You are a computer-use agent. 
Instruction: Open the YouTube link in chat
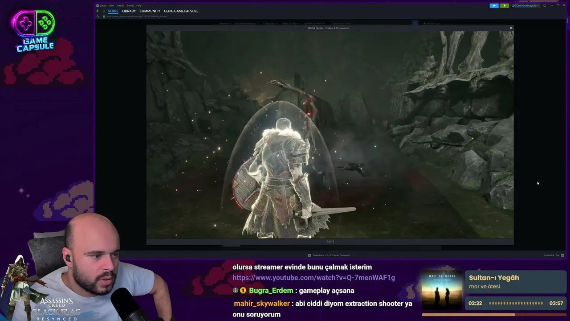click(313, 278)
